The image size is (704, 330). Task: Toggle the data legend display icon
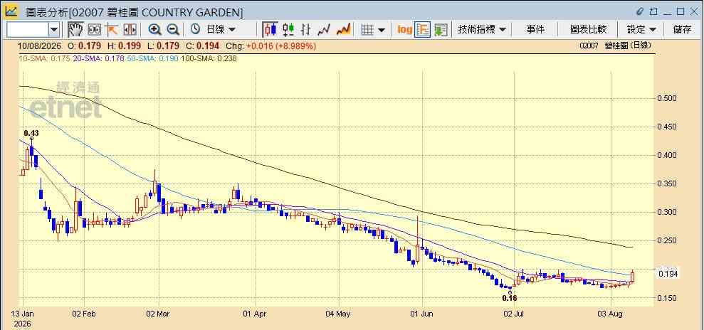tap(423, 30)
